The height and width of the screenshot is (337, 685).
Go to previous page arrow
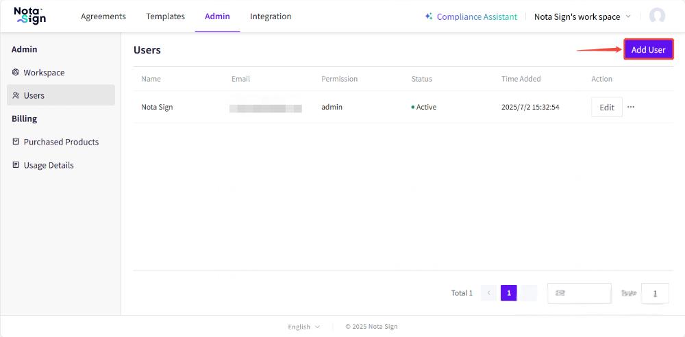489,293
